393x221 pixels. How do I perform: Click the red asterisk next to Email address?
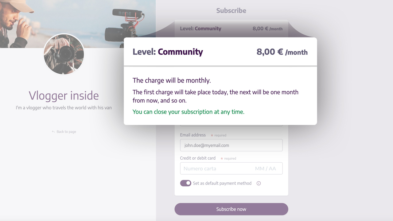point(211,135)
